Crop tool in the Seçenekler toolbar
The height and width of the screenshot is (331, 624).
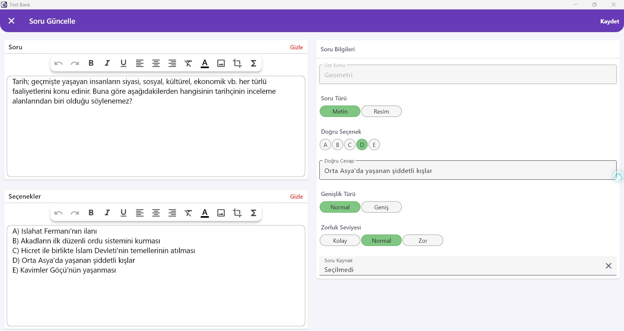click(x=237, y=213)
